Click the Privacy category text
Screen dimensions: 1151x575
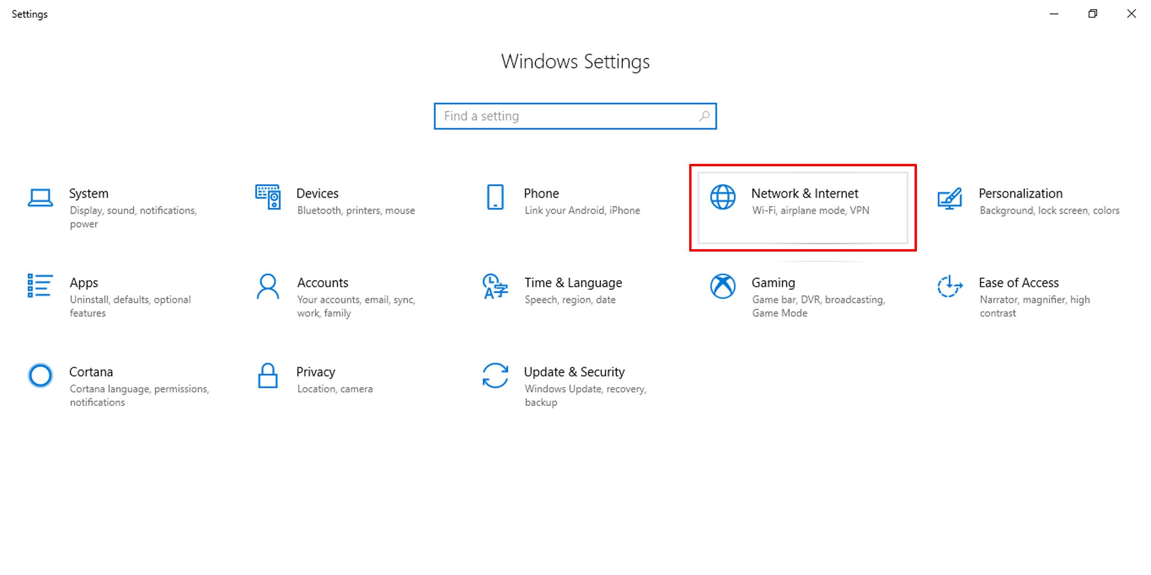click(316, 372)
